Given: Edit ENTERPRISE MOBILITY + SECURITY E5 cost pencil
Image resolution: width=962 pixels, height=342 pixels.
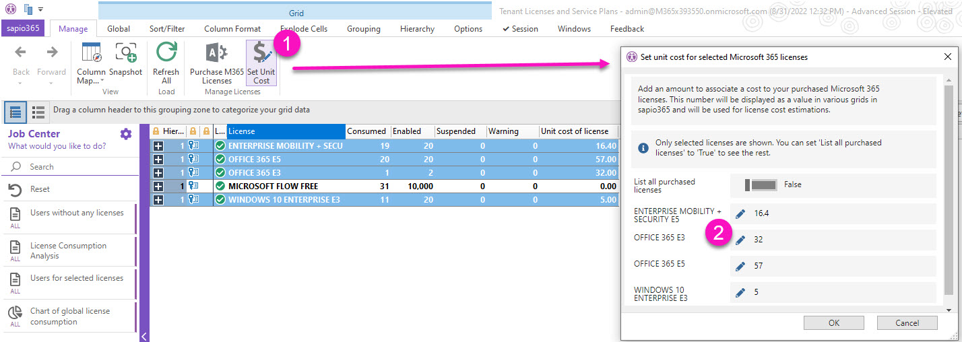Looking at the screenshot, I should click(740, 213).
